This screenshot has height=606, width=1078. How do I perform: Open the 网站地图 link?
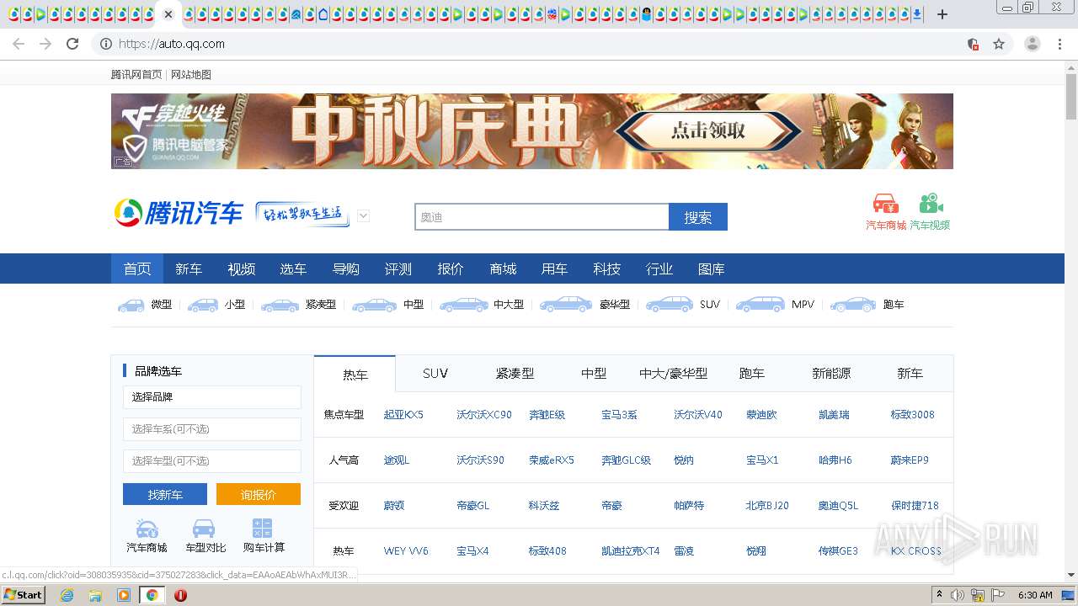(x=191, y=75)
